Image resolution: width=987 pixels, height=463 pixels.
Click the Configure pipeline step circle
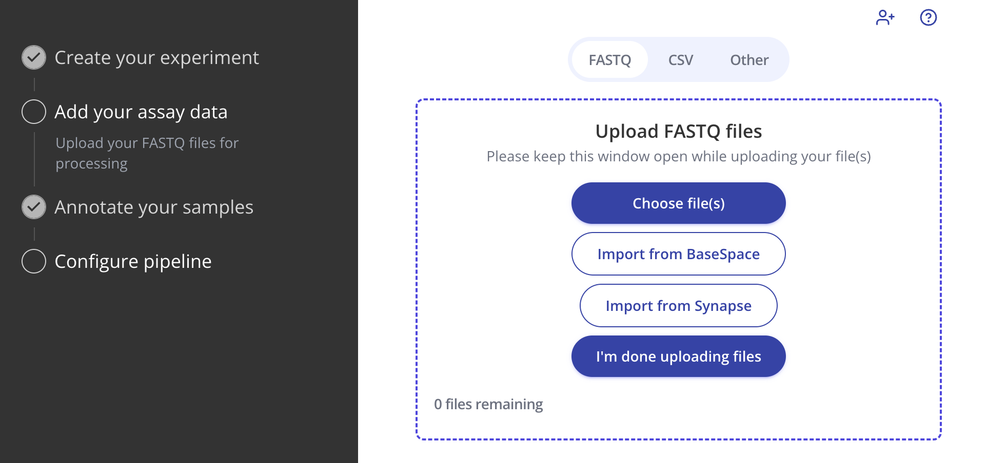[x=34, y=261]
